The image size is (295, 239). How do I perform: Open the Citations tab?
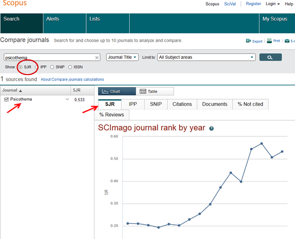(x=182, y=104)
